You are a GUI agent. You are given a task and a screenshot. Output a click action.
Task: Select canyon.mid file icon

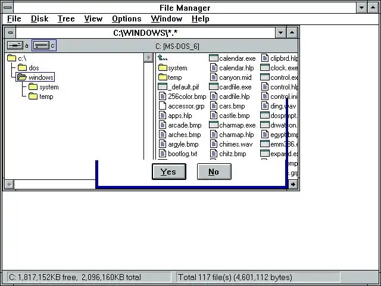pyautogui.click(x=214, y=77)
